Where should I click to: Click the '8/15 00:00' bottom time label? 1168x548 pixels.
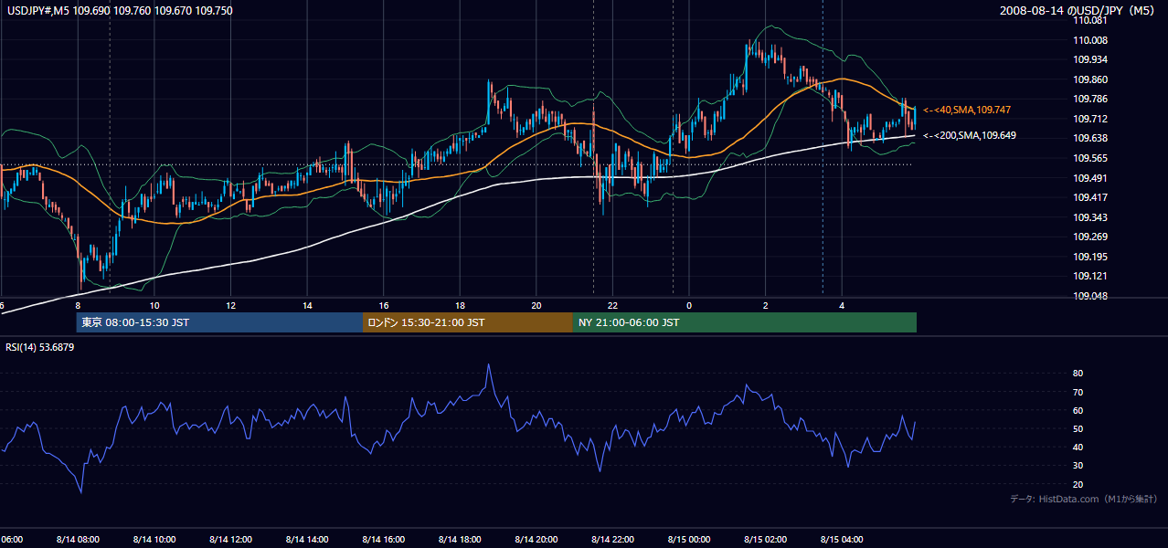689,539
